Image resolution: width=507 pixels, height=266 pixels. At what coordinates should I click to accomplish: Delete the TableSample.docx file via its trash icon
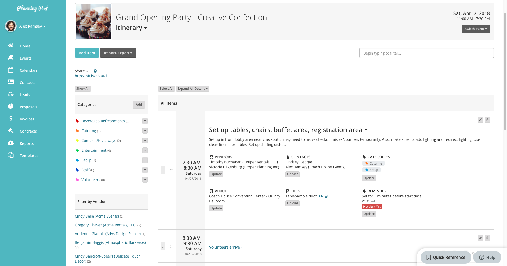coord(326,196)
